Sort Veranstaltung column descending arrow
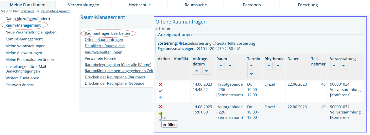Image resolution: width=370 pixels, height=135 pixels. 343,66
